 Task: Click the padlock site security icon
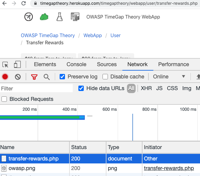[x=35, y=3]
